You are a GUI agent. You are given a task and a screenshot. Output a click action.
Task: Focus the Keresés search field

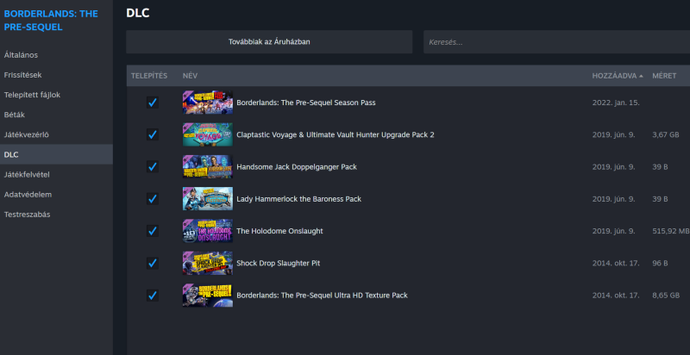[x=556, y=41]
